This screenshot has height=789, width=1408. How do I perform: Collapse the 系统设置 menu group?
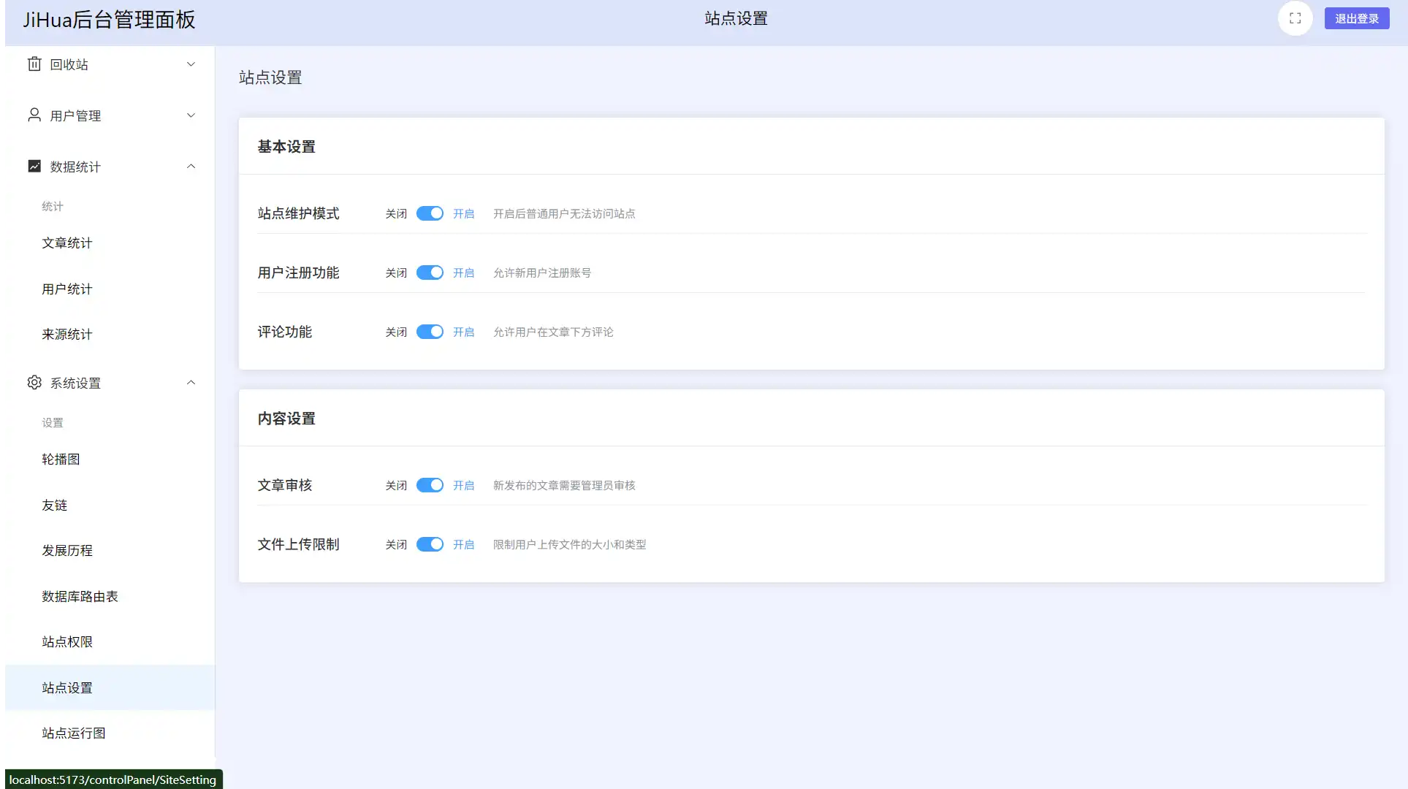tap(191, 382)
